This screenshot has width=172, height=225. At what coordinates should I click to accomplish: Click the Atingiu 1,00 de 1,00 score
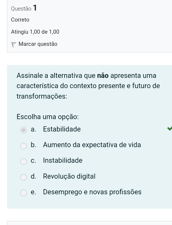[35, 32]
